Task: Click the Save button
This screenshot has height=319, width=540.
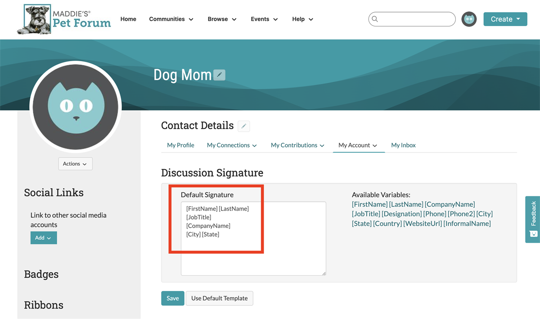Action: tap(172, 298)
